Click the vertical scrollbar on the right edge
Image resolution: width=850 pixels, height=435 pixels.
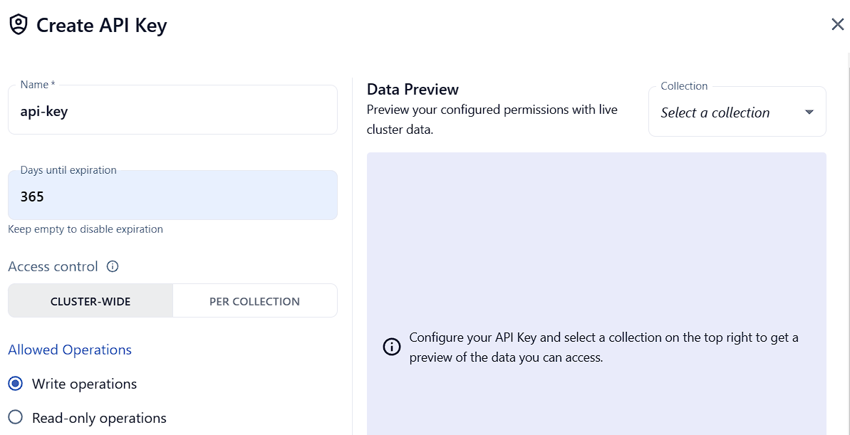[x=848, y=214]
